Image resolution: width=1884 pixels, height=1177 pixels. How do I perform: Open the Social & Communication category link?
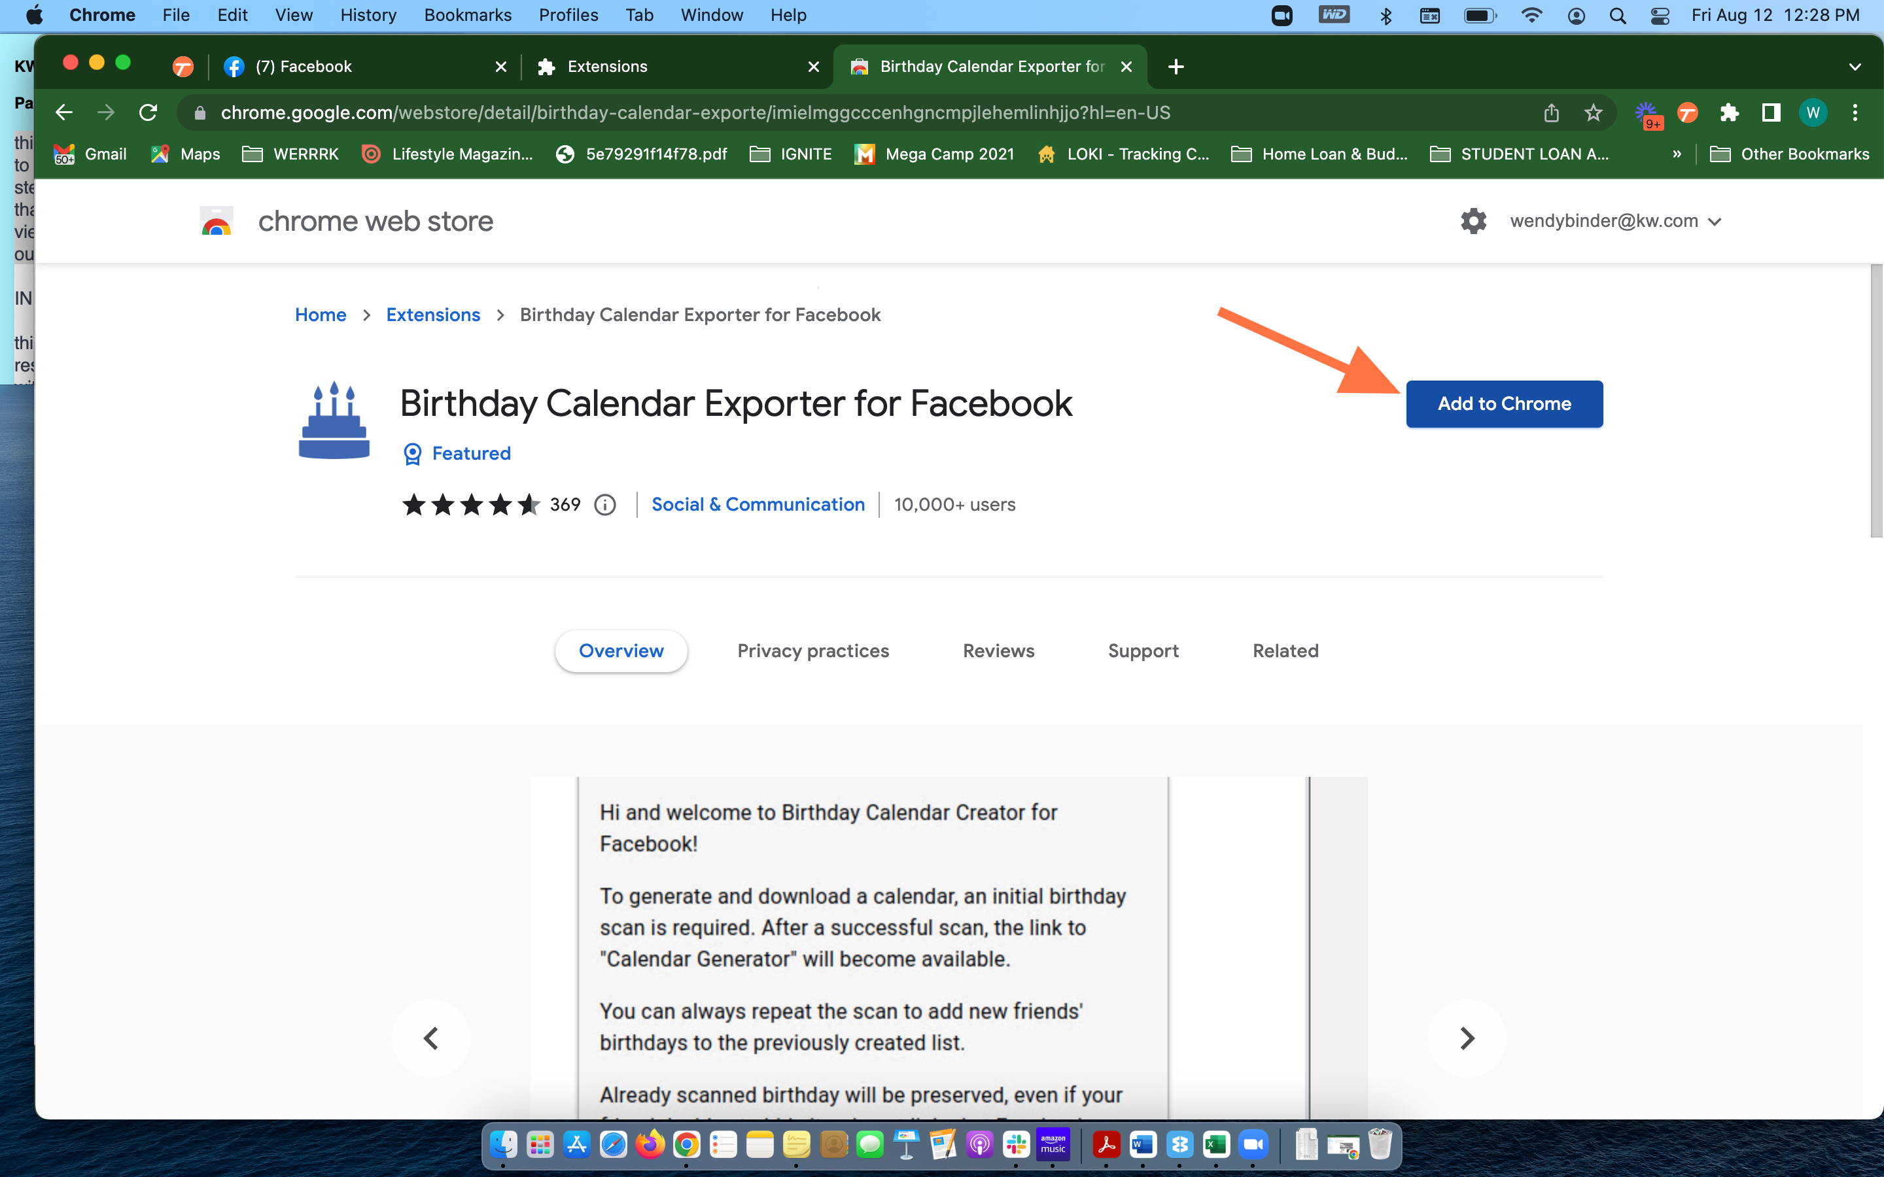coord(758,505)
